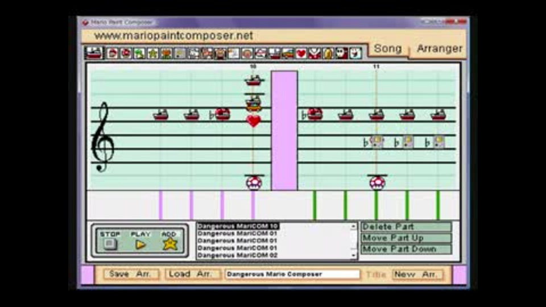Image resolution: width=546 pixels, height=307 pixels.
Task: Select the Boo ghost instrument
Action: click(x=355, y=53)
